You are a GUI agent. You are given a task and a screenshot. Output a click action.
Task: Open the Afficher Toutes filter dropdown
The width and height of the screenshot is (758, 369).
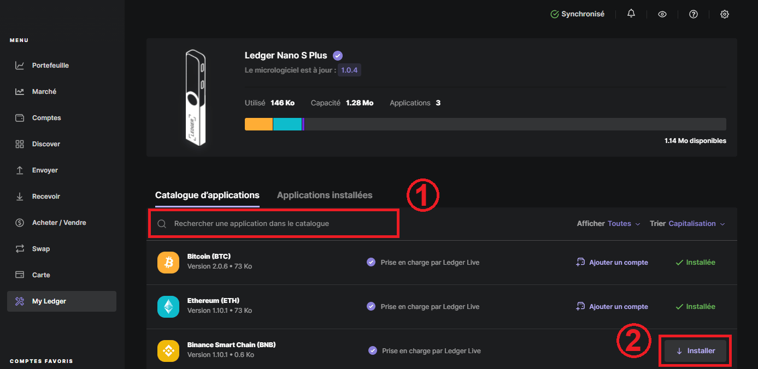[x=608, y=224]
